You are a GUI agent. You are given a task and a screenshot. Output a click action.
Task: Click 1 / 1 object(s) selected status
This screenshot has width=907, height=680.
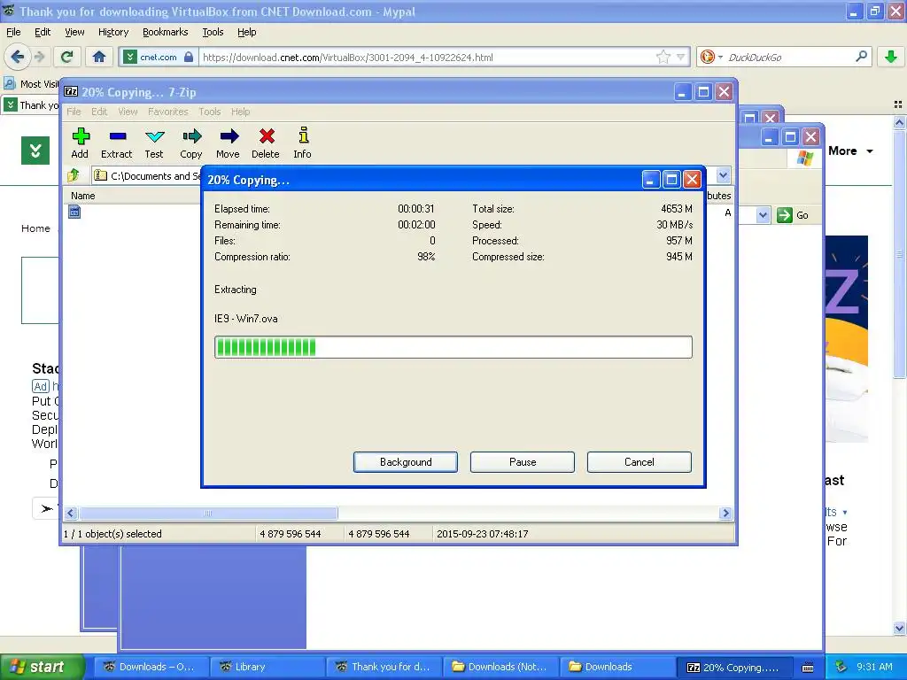point(112,534)
